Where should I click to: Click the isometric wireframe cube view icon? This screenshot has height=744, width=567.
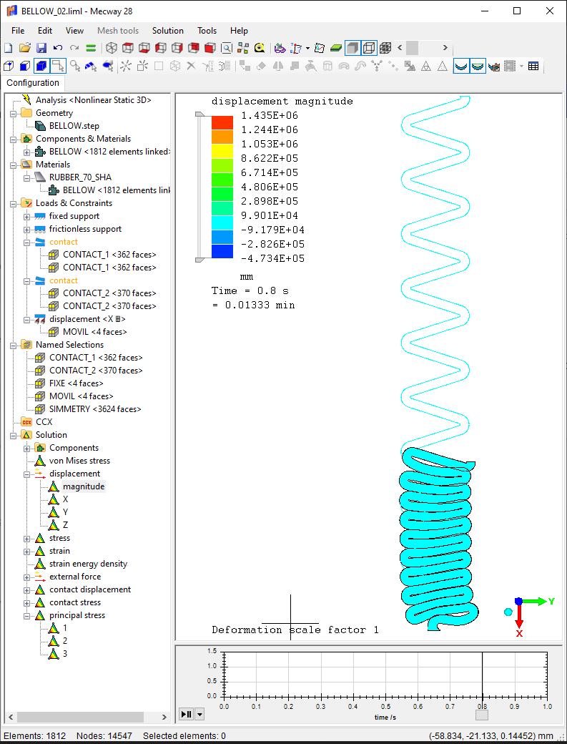(x=112, y=48)
